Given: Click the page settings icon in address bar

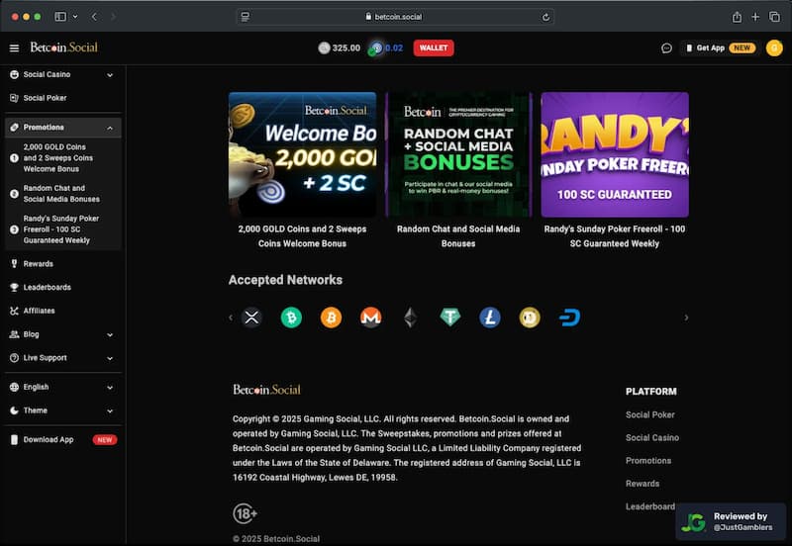Looking at the screenshot, I should click(245, 17).
